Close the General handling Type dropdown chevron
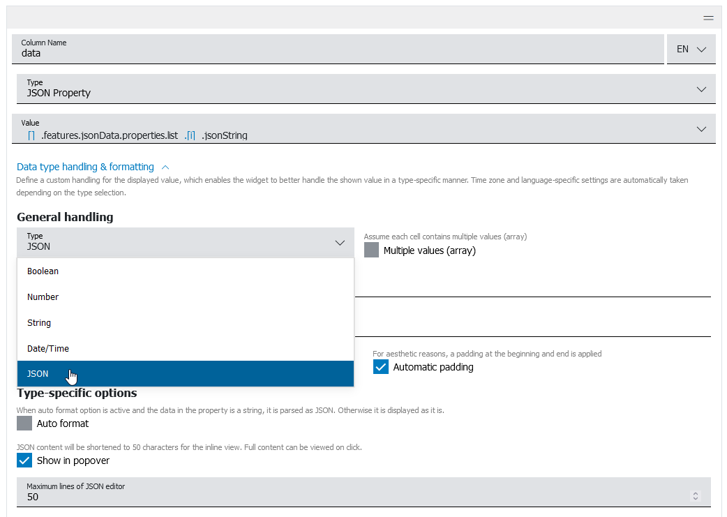727x517 pixels. click(x=340, y=243)
